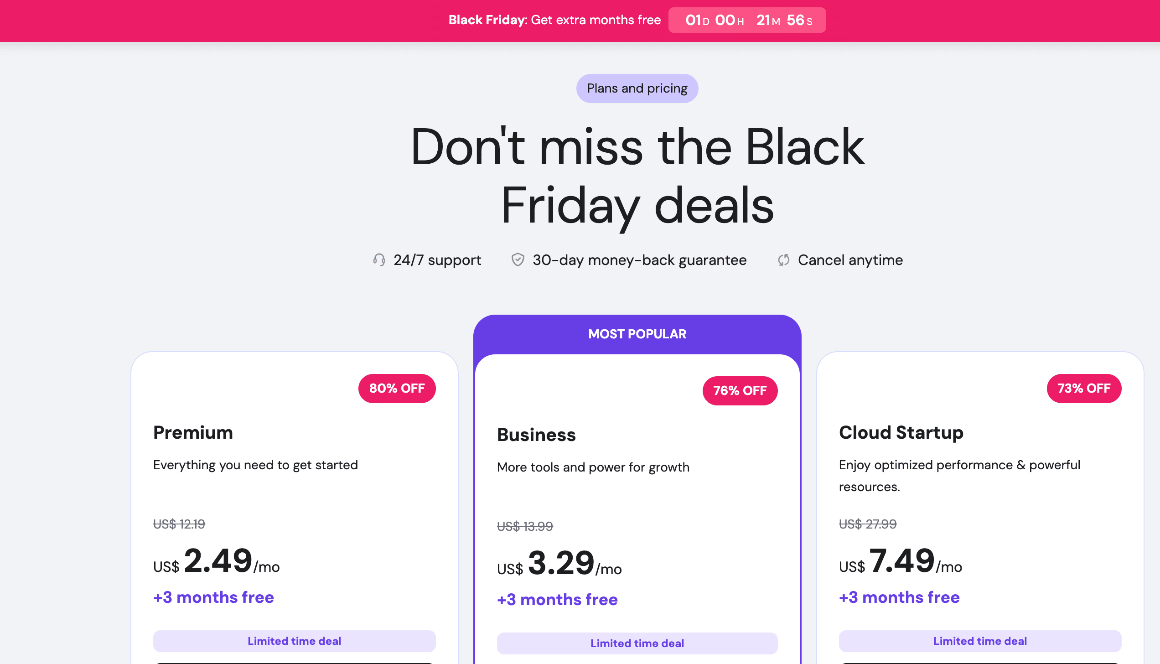This screenshot has width=1160, height=664.
Task: Click the shield icon for money-back guarantee
Action: point(518,259)
